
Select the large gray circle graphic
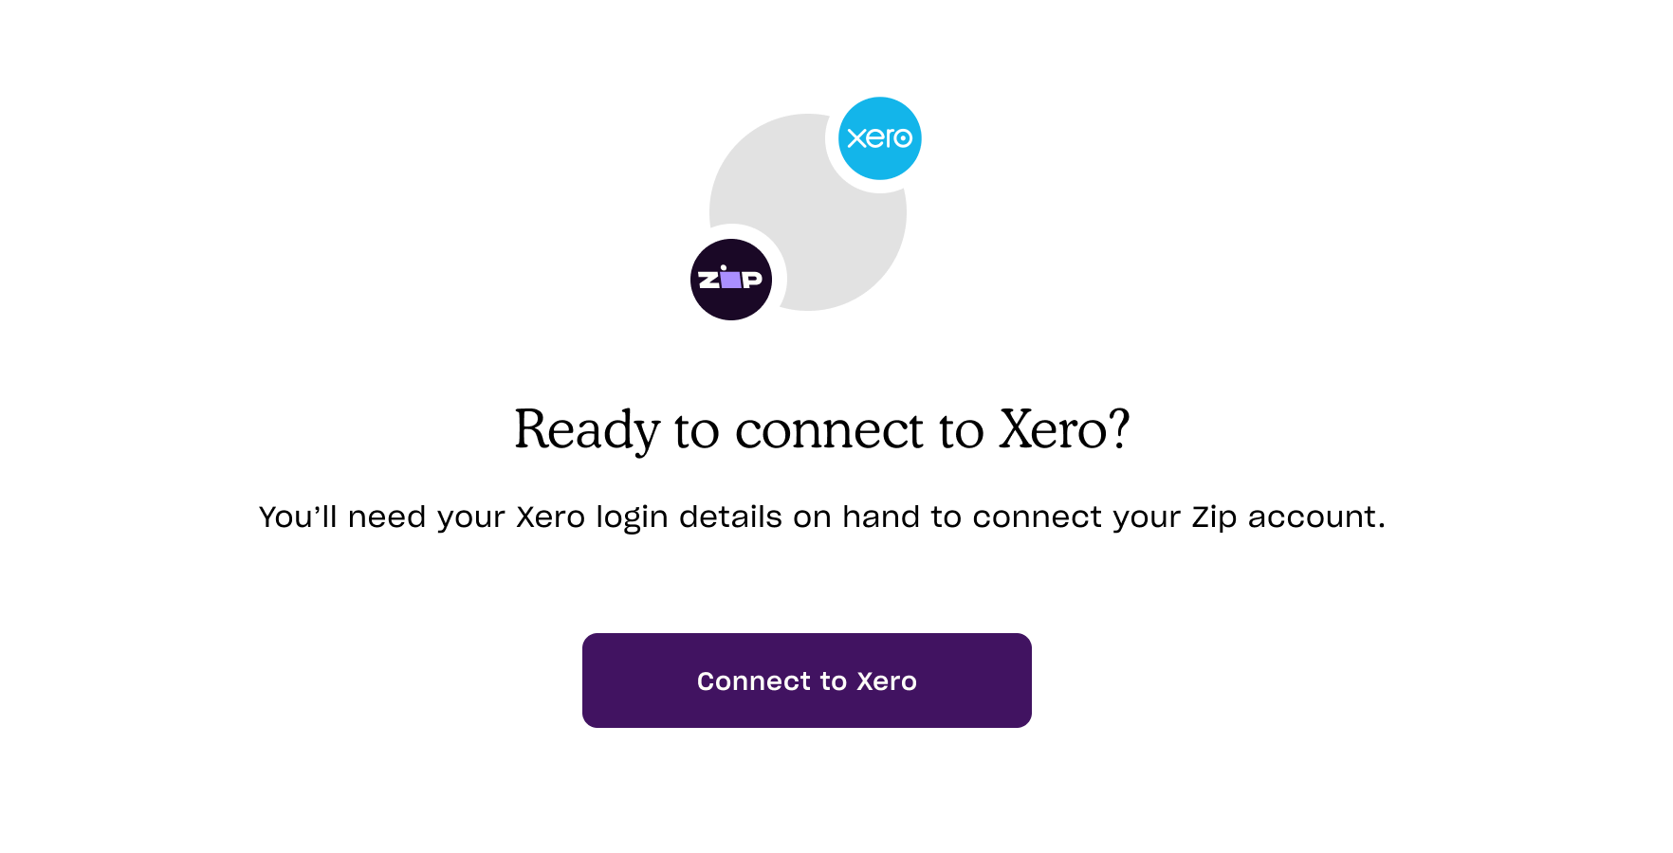coord(808,212)
